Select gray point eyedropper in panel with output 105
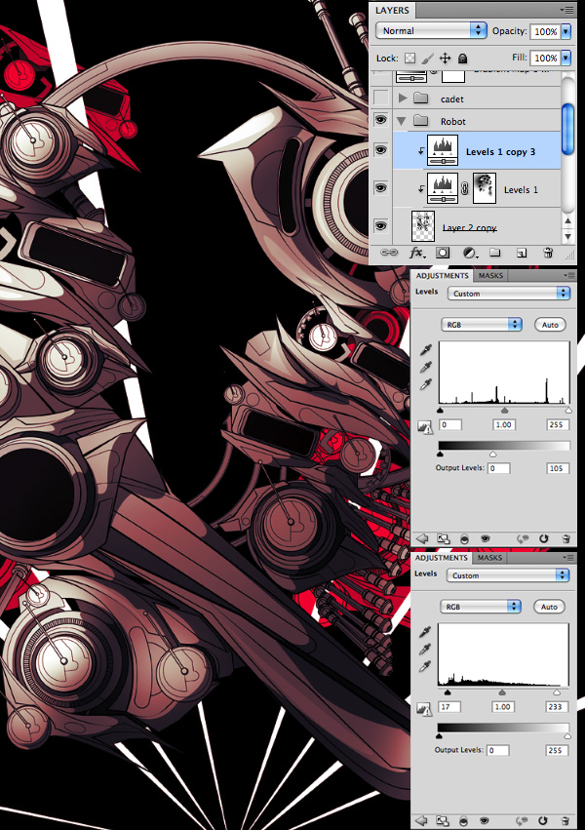The image size is (585, 830). click(426, 367)
